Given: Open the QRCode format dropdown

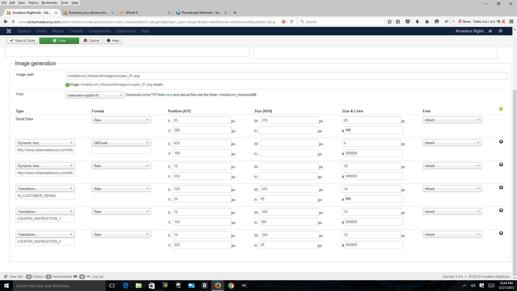Looking at the screenshot, I should coord(121,143).
